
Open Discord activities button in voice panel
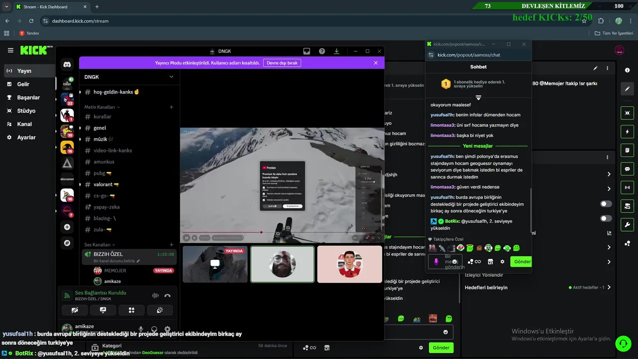132,310
